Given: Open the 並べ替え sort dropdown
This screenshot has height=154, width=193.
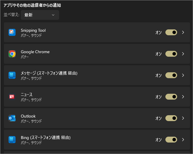Looking at the screenshot, I should pos(40,15).
